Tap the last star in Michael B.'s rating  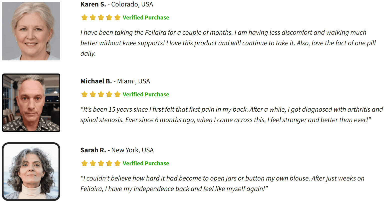[x=117, y=94]
